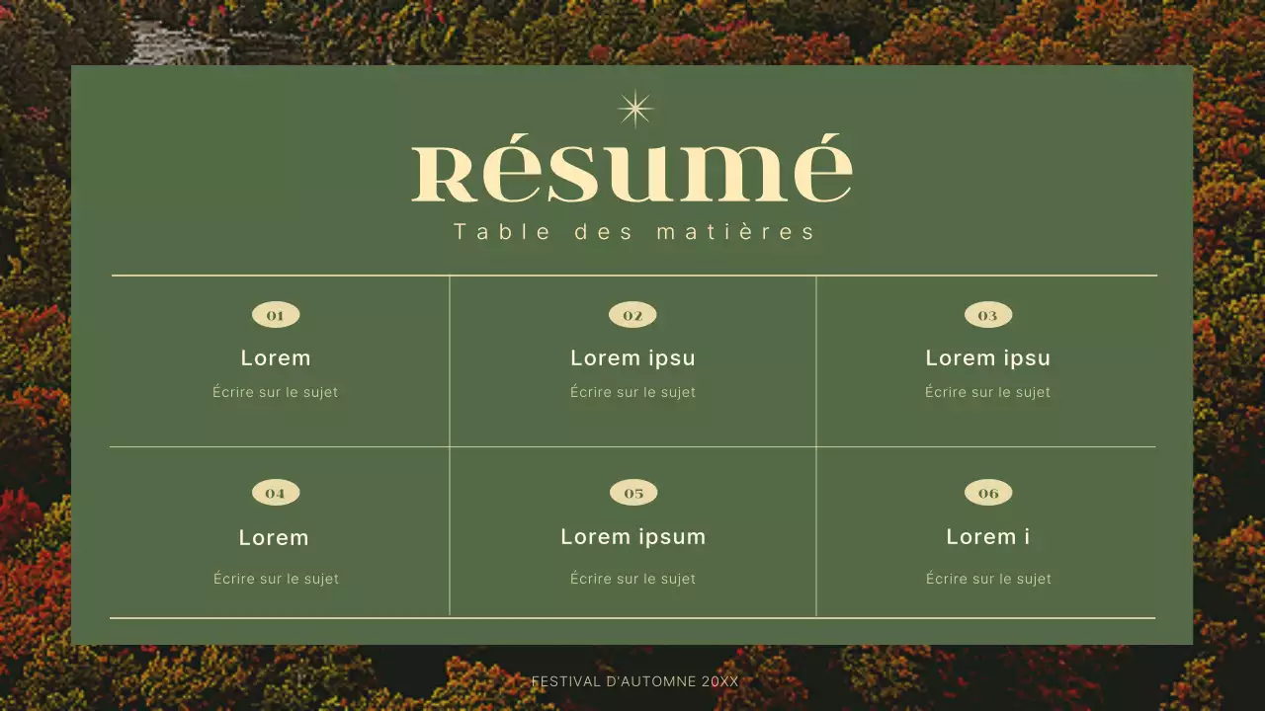Click the FESTIVAL D'AUTOMNE 20XX footer text
Viewport: 1265px width, 711px height.
pos(633,681)
